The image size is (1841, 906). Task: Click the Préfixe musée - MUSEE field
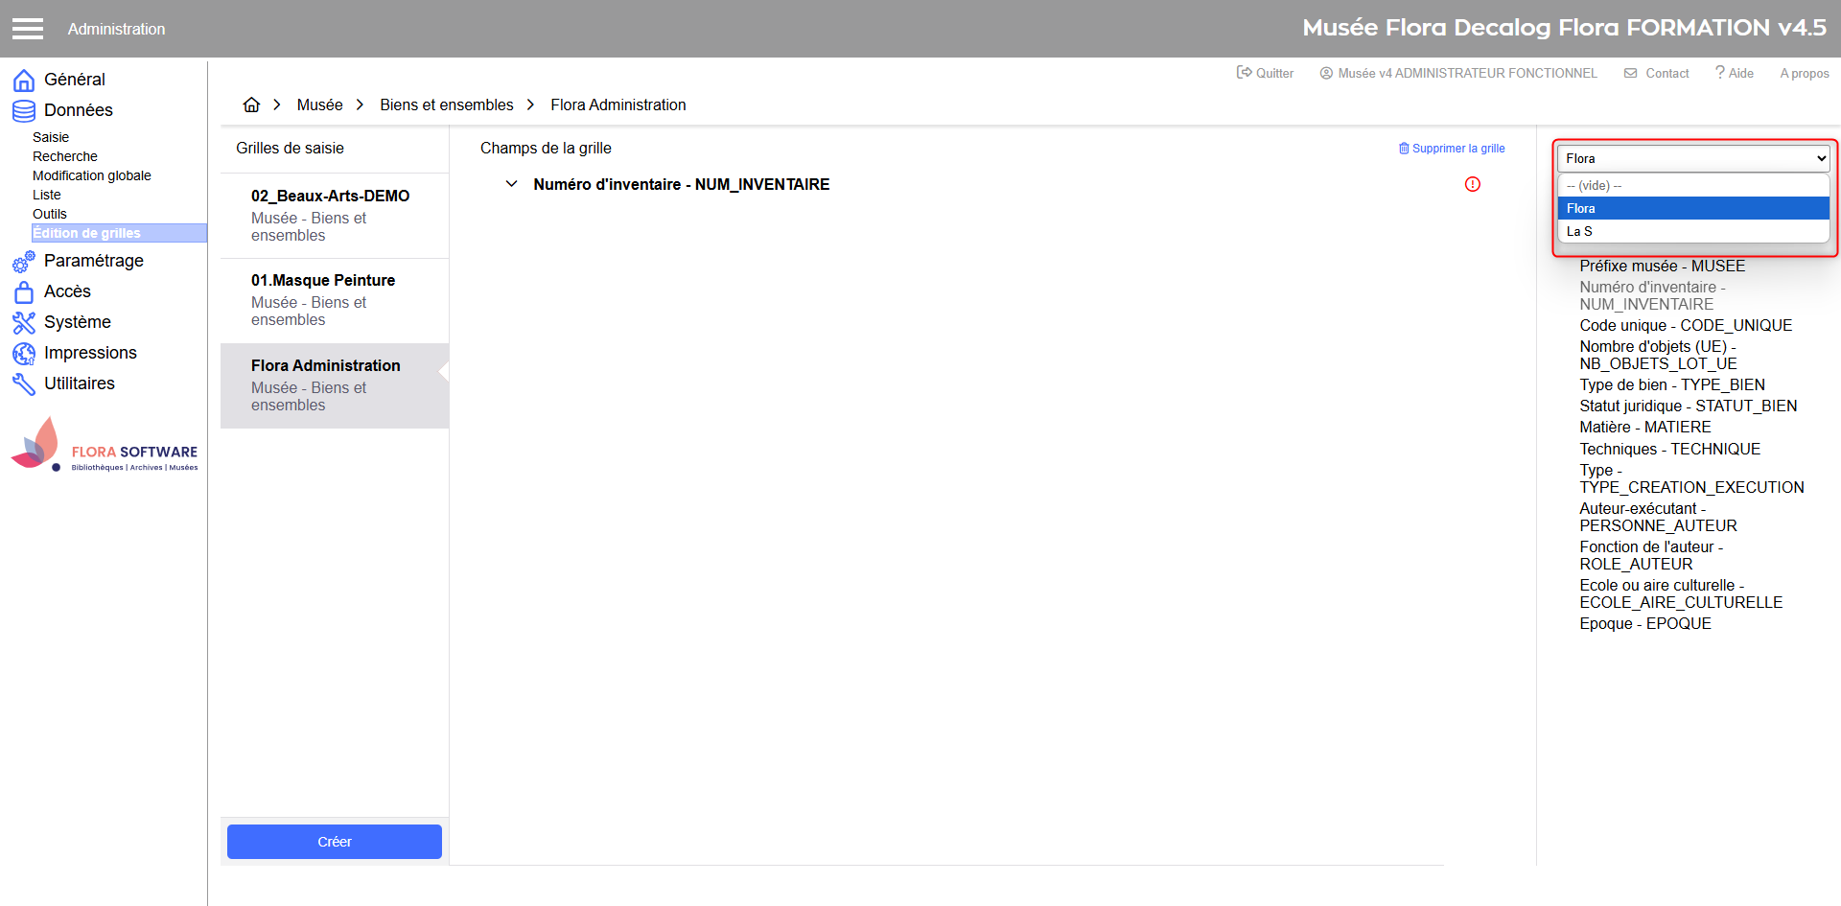point(1663,267)
